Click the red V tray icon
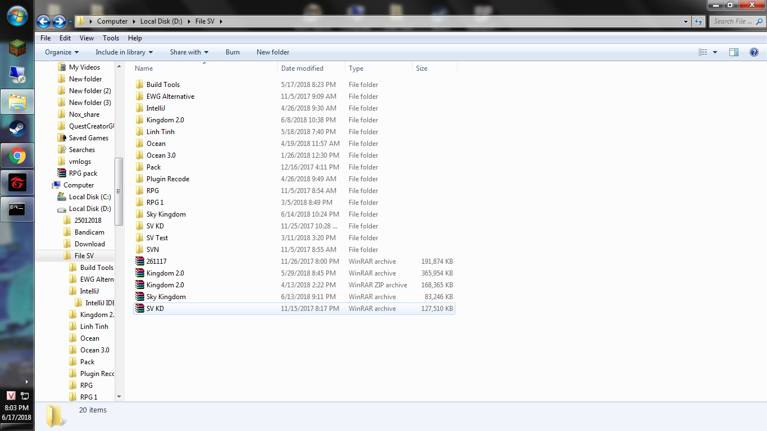 tap(11, 396)
